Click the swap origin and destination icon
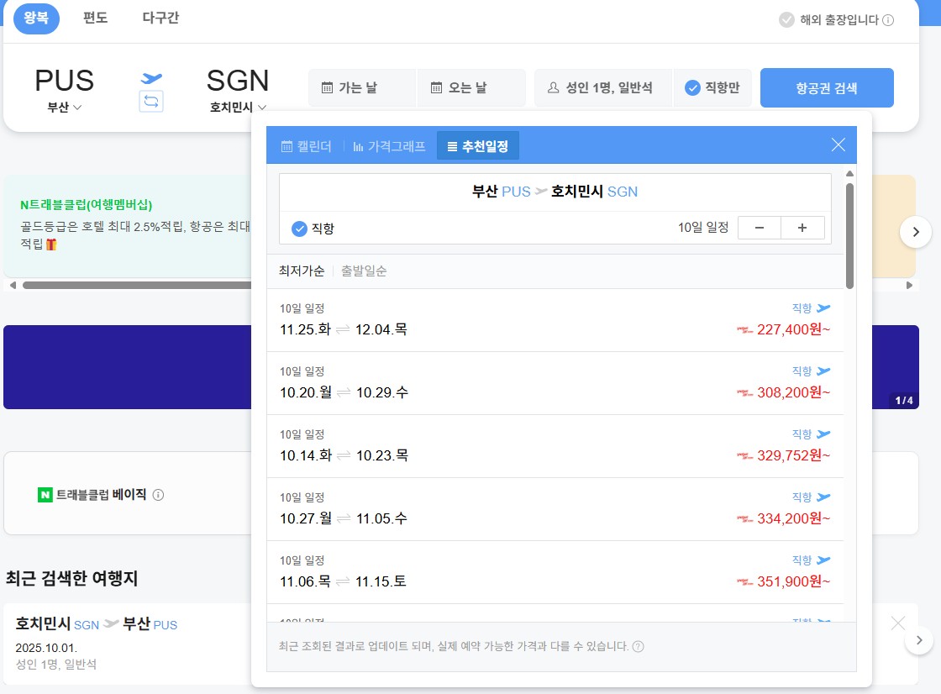This screenshot has width=941, height=694. (151, 102)
